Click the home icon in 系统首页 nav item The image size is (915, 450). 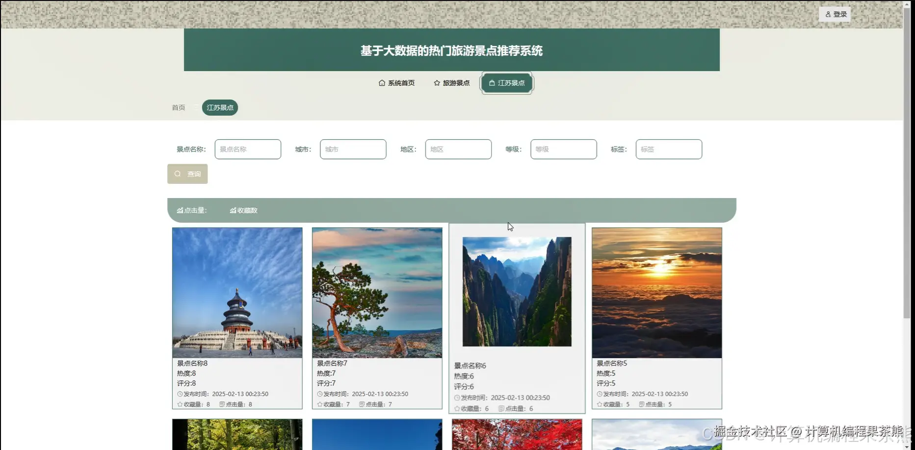(x=382, y=83)
